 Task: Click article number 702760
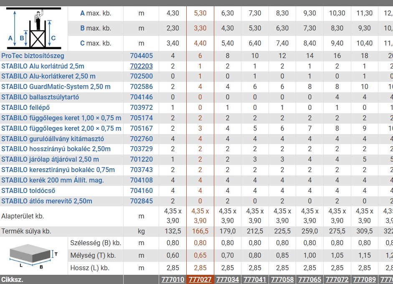pyautogui.click(x=141, y=139)
